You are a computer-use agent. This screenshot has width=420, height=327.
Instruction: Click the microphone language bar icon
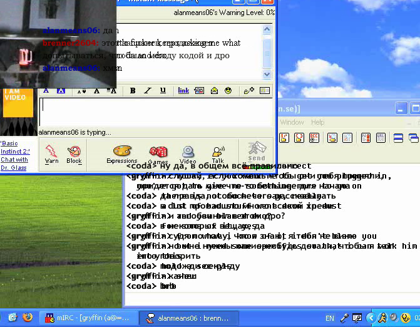coord(344,318)
